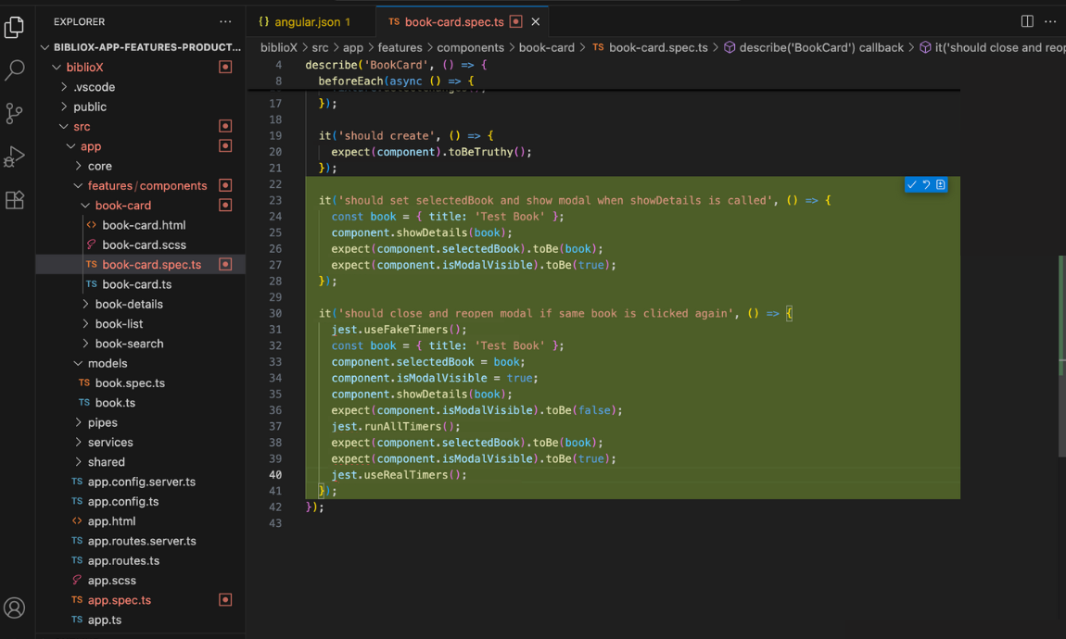The image size is (1066, 639).
Task: Split the editor using the split icon
Action: (x=1026, y=20)
